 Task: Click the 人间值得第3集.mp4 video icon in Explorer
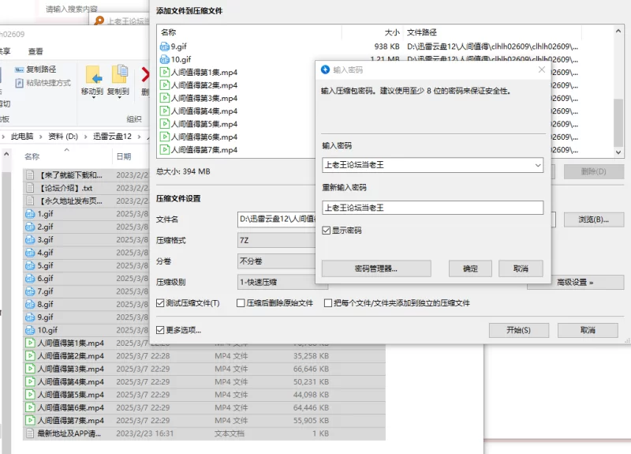pos(30,369)
